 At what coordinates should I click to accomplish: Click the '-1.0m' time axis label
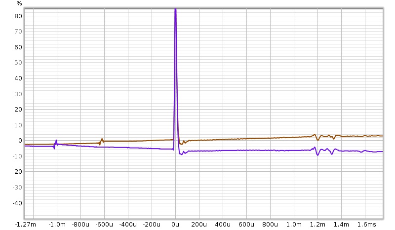pos(57,225)
